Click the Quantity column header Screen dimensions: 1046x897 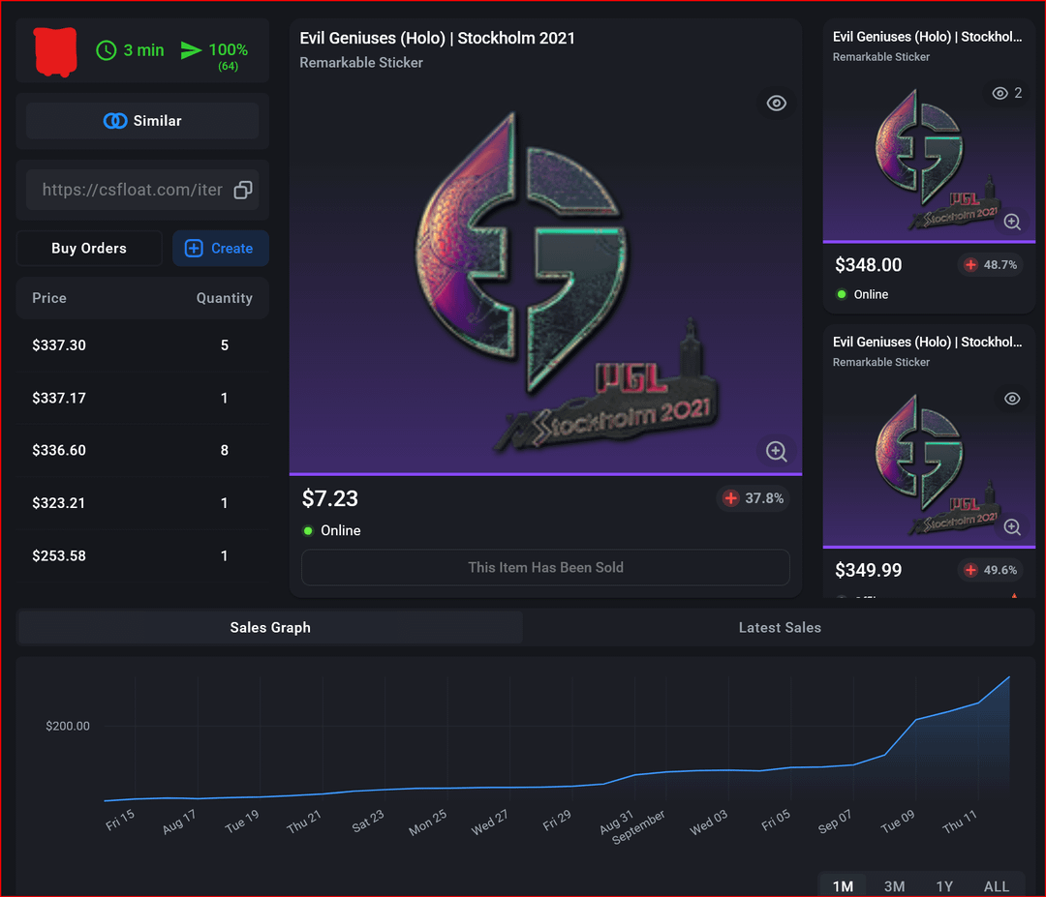pos(224,298)
